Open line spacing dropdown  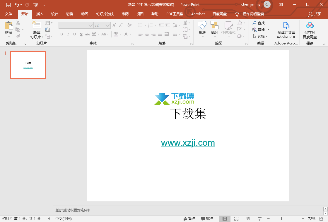click(176, 25)
